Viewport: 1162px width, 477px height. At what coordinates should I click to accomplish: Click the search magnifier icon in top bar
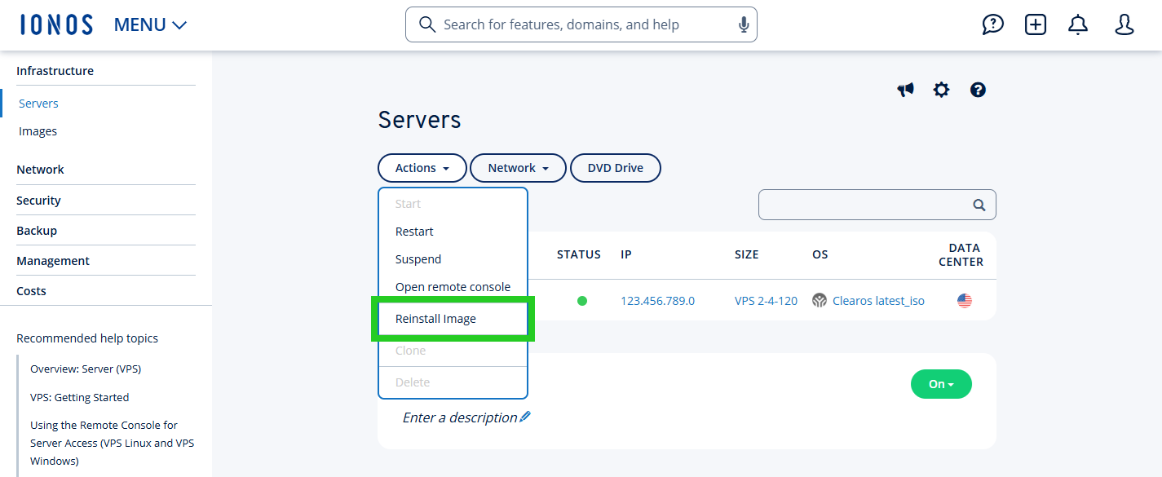pos(426,24)
